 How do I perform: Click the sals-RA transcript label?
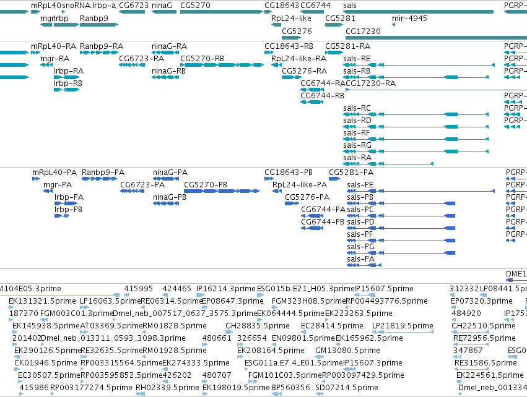pyautogui.click(x=357, y=158)
